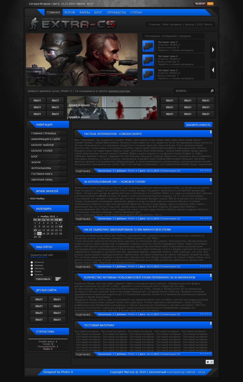Click the magnifier icon in search bar
This screenshot has height=382, width=243.
pos(212,91)
